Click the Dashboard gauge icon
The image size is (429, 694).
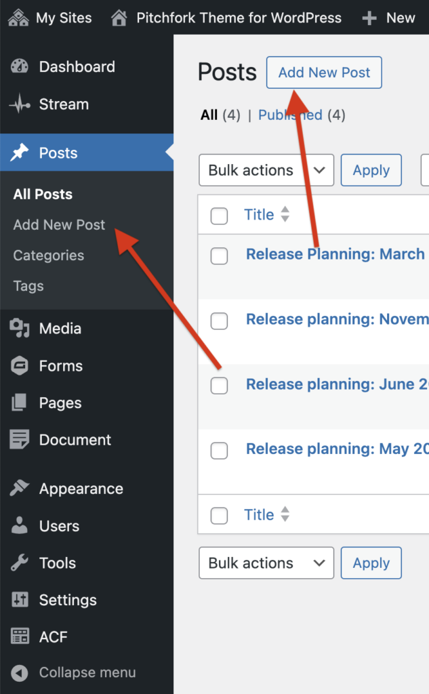[x=20, y=66]
